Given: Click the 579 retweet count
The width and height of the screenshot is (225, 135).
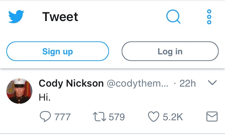Looking at the screenshot, I should point(117,117).
